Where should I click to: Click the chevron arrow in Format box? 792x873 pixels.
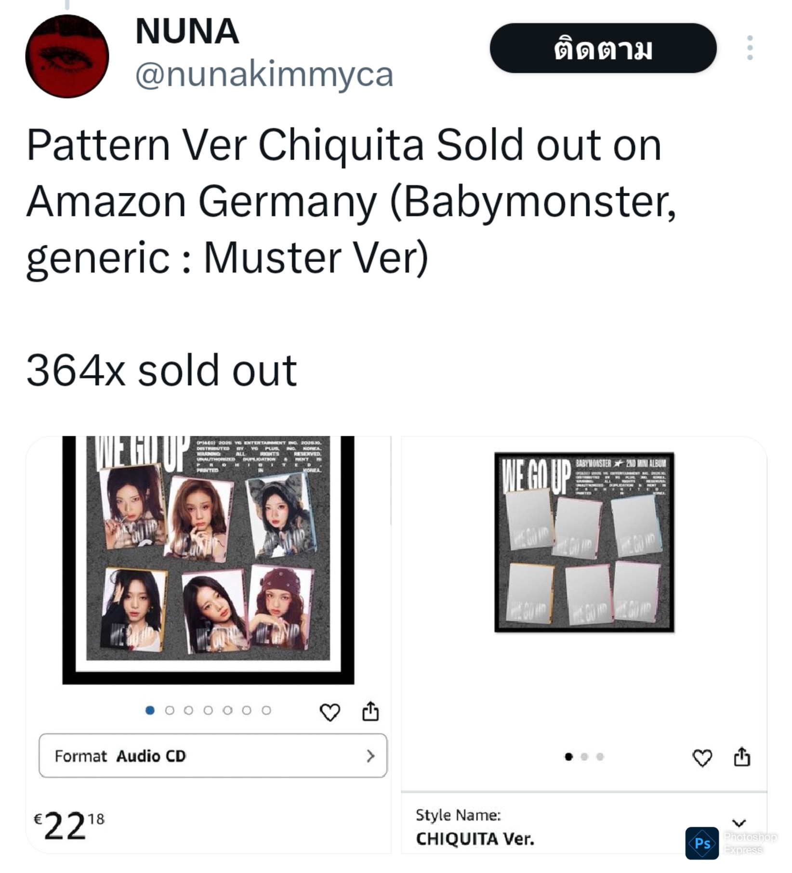pyautogui.click(x=370, y=756)
